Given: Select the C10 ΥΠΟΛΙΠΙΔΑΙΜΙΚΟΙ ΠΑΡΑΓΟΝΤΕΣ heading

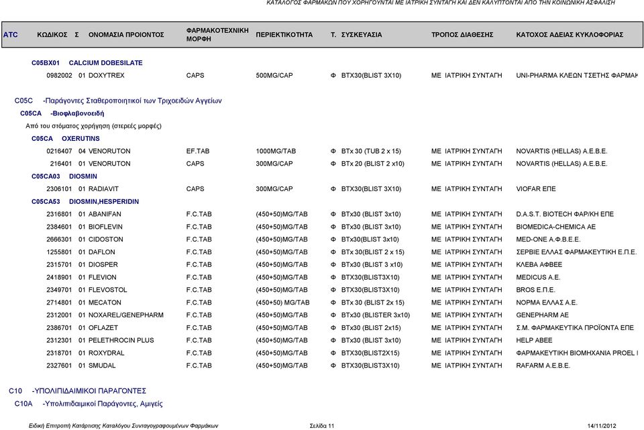Looking at the screenshot, I should click(x=78, y=391).
